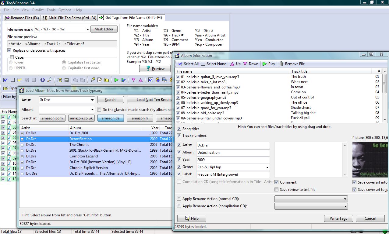
Task: Enable Save review to text file
Action: tap(276, 190)
